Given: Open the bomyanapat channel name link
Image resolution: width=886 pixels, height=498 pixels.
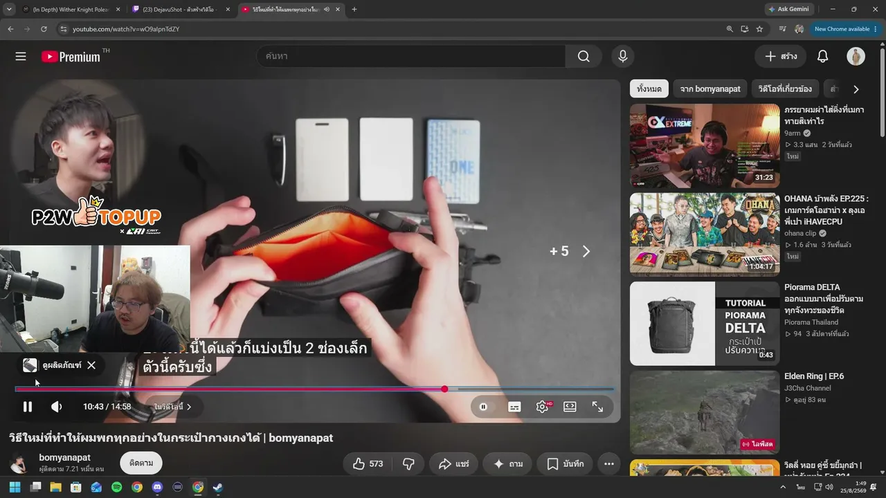Looking at the screenshot, I should pos(64,458).
